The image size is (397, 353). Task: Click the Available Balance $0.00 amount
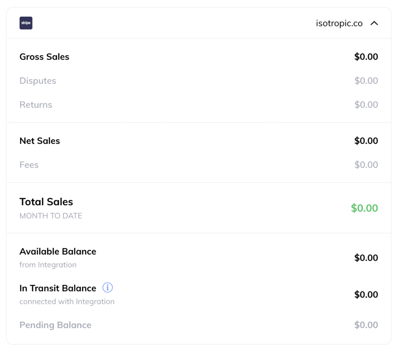tap(366, 258)
